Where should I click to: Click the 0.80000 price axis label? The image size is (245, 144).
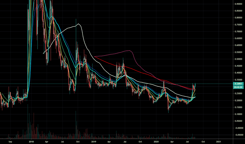coord(239,18)
